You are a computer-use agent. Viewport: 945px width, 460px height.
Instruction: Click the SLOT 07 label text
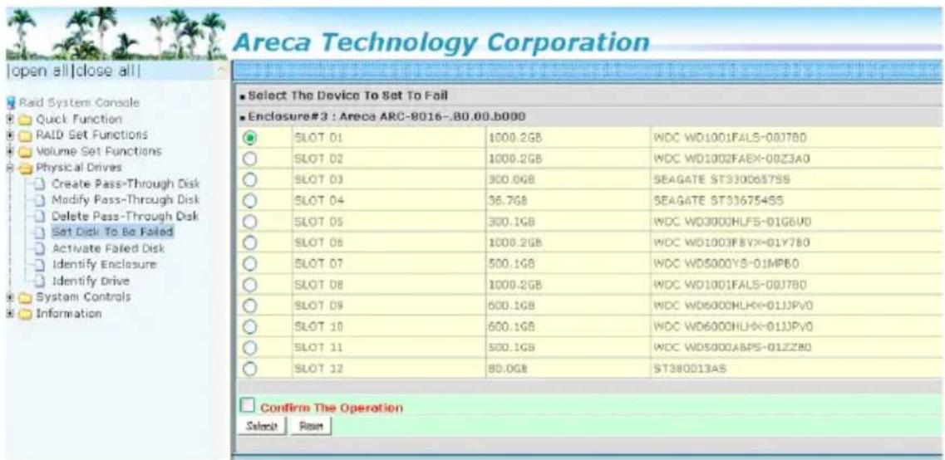pos(318,263)
